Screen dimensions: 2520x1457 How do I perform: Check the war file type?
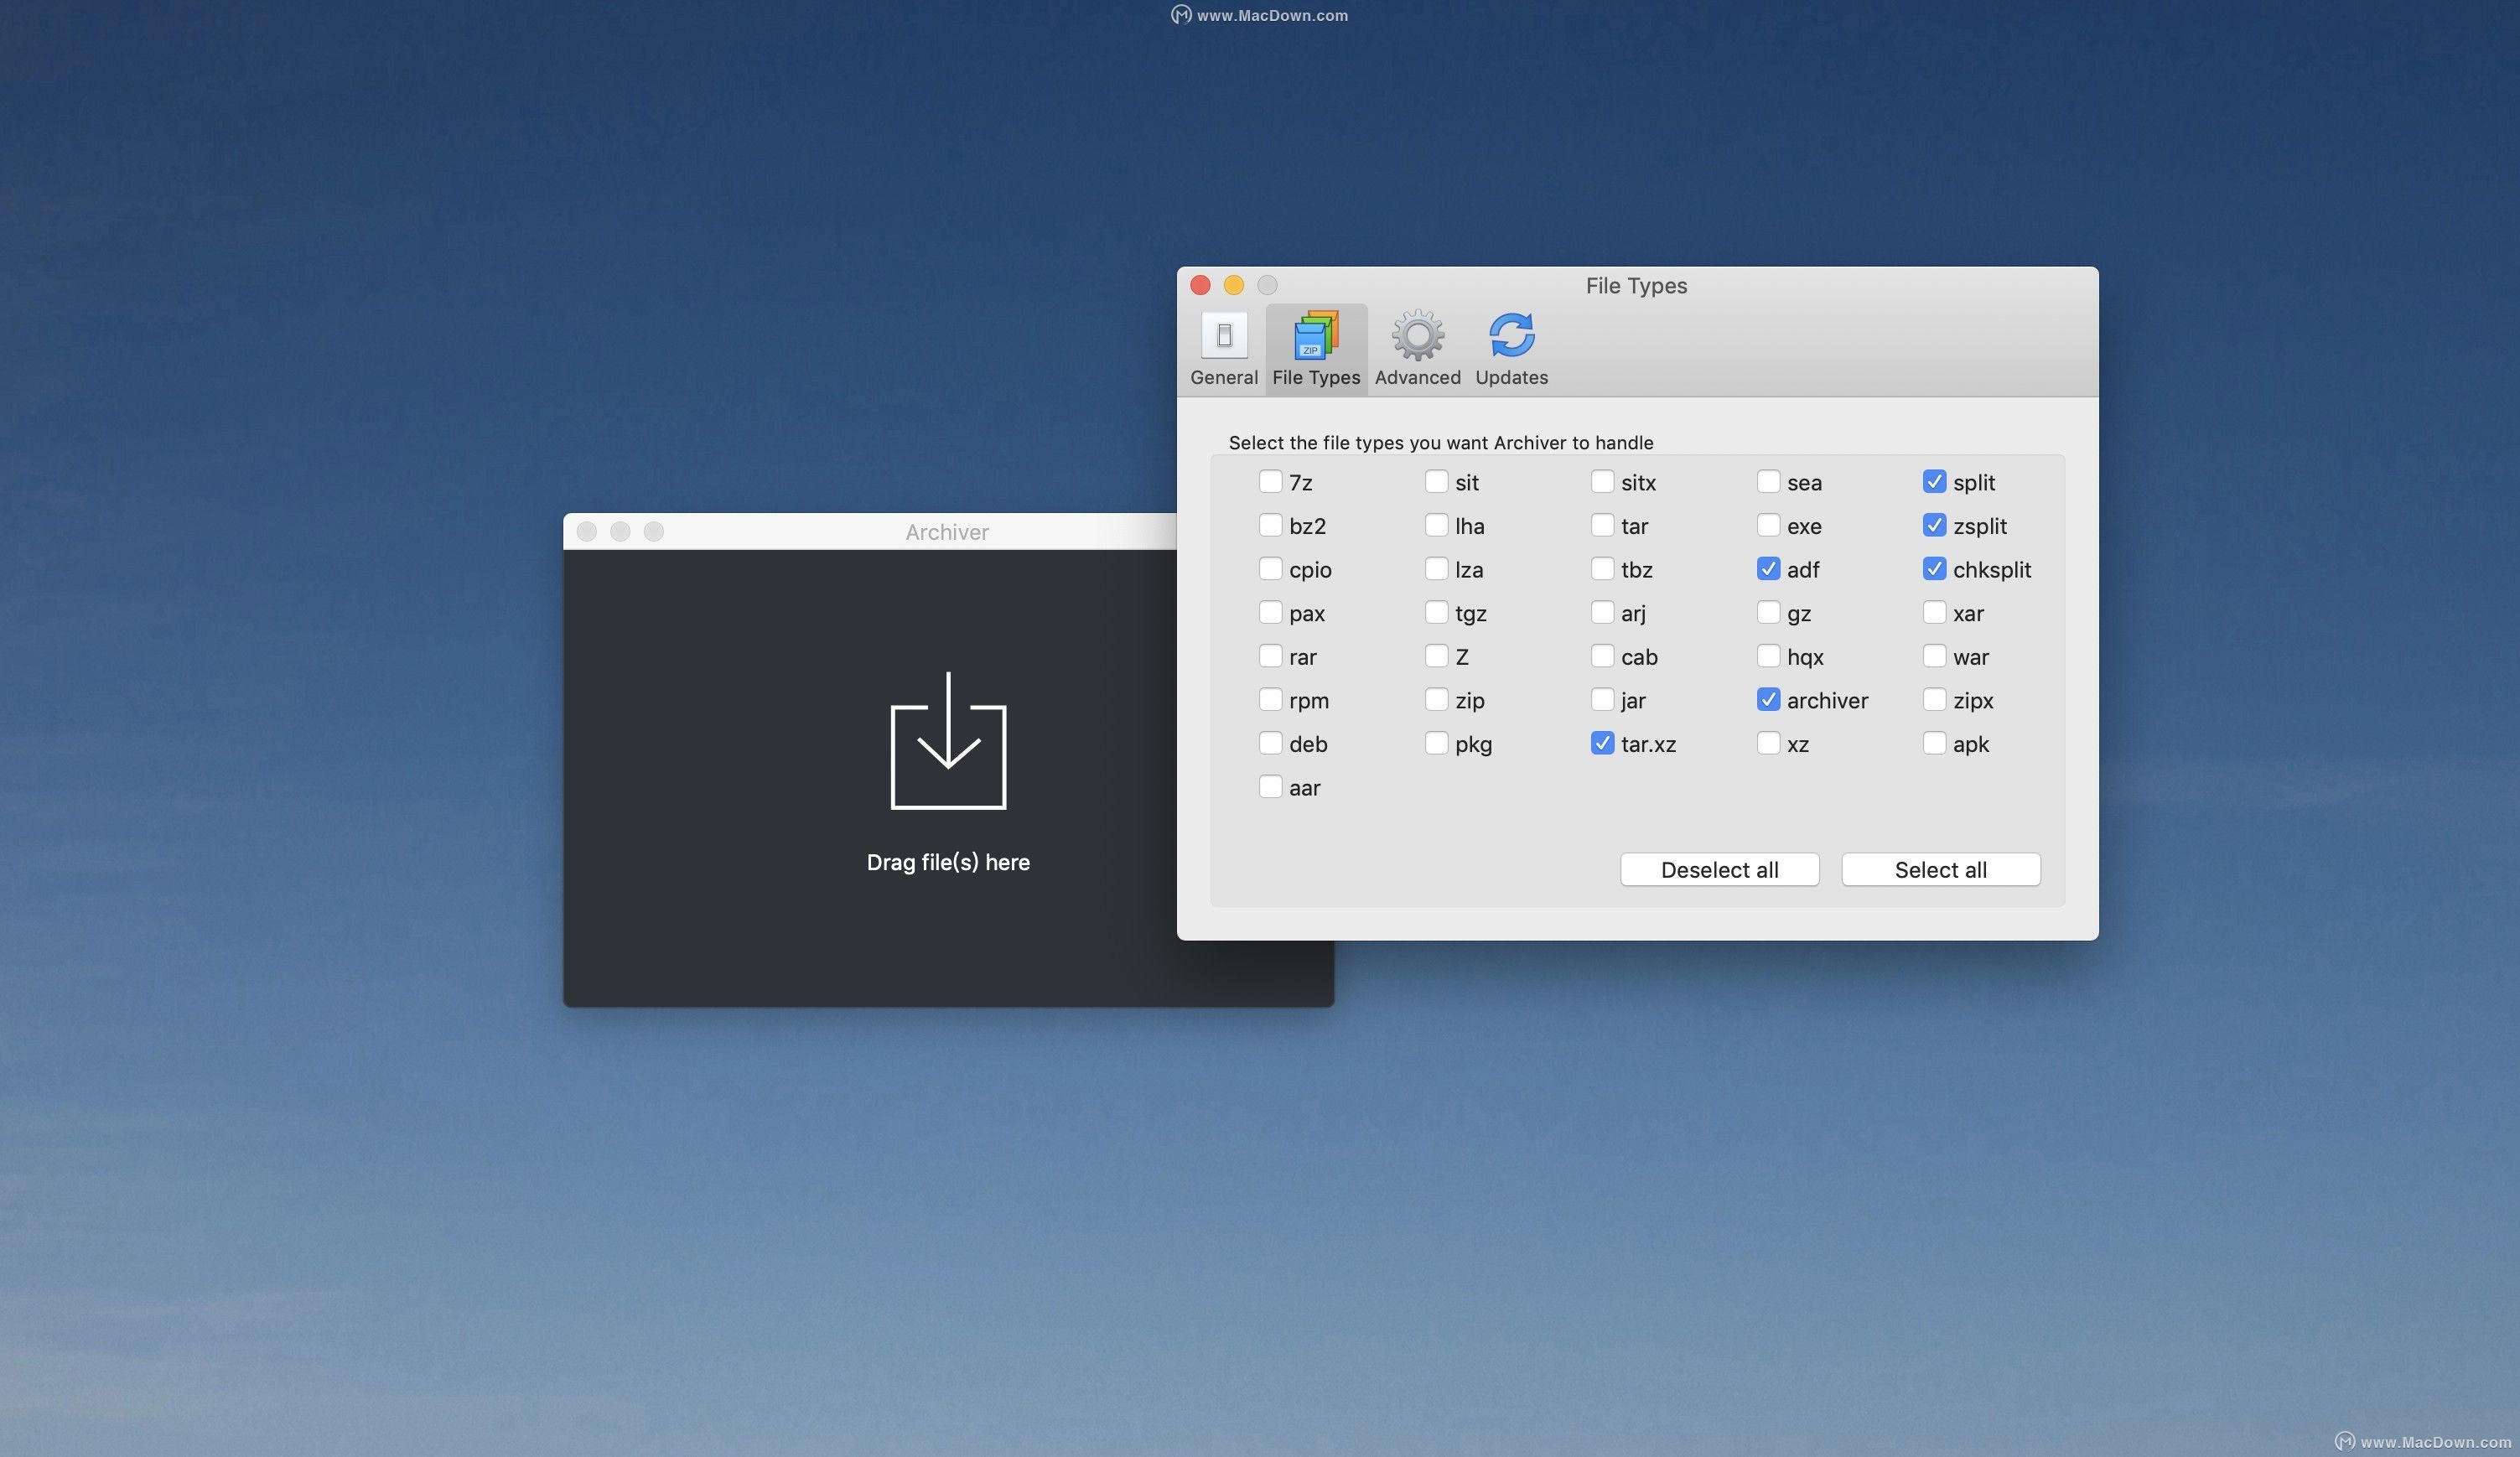pyautogui.click(x=1934, y=656)
